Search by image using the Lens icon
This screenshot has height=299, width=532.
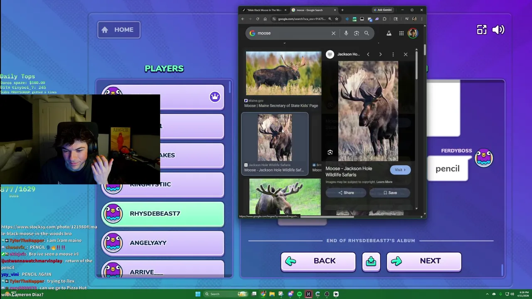356,33
